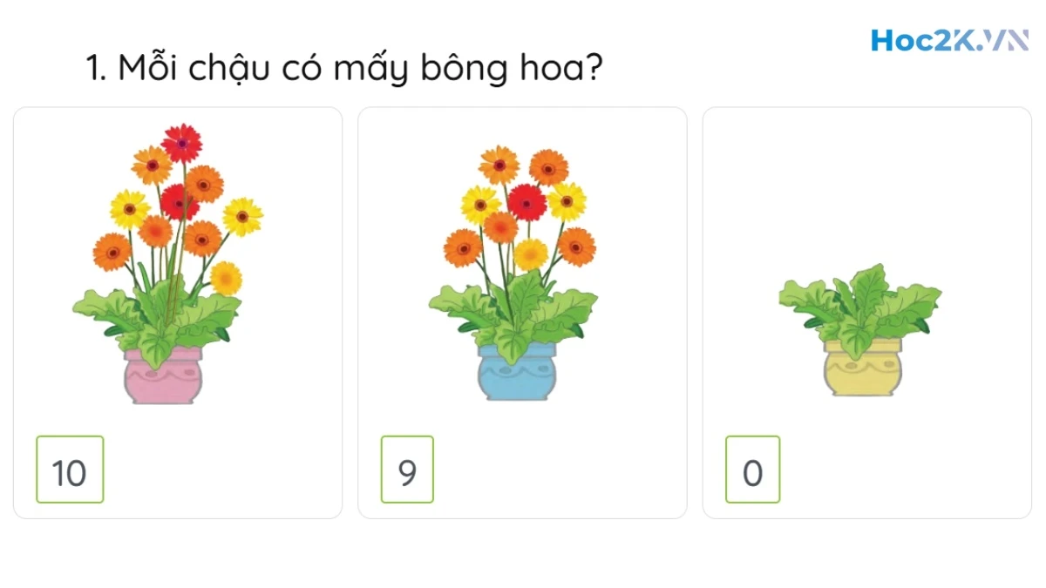
Task: Click the rightmost yellow flower in pink pot bouquet
Action: pyautogui.click(x=242, y=217)
